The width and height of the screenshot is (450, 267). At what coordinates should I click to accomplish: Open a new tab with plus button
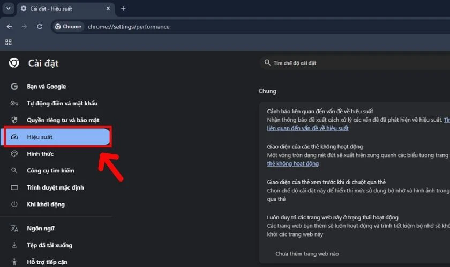click(x=123, y=9)
